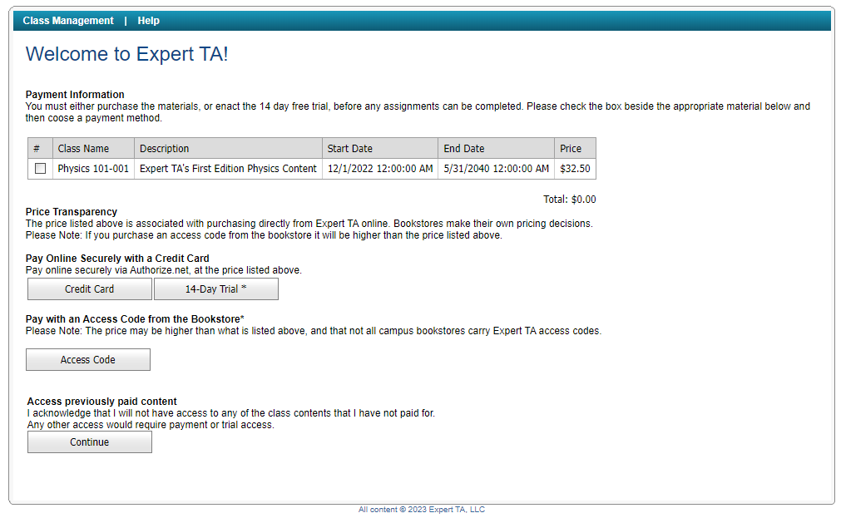
Task: Check the box for Physics 101-001
Action: (40, 169)
